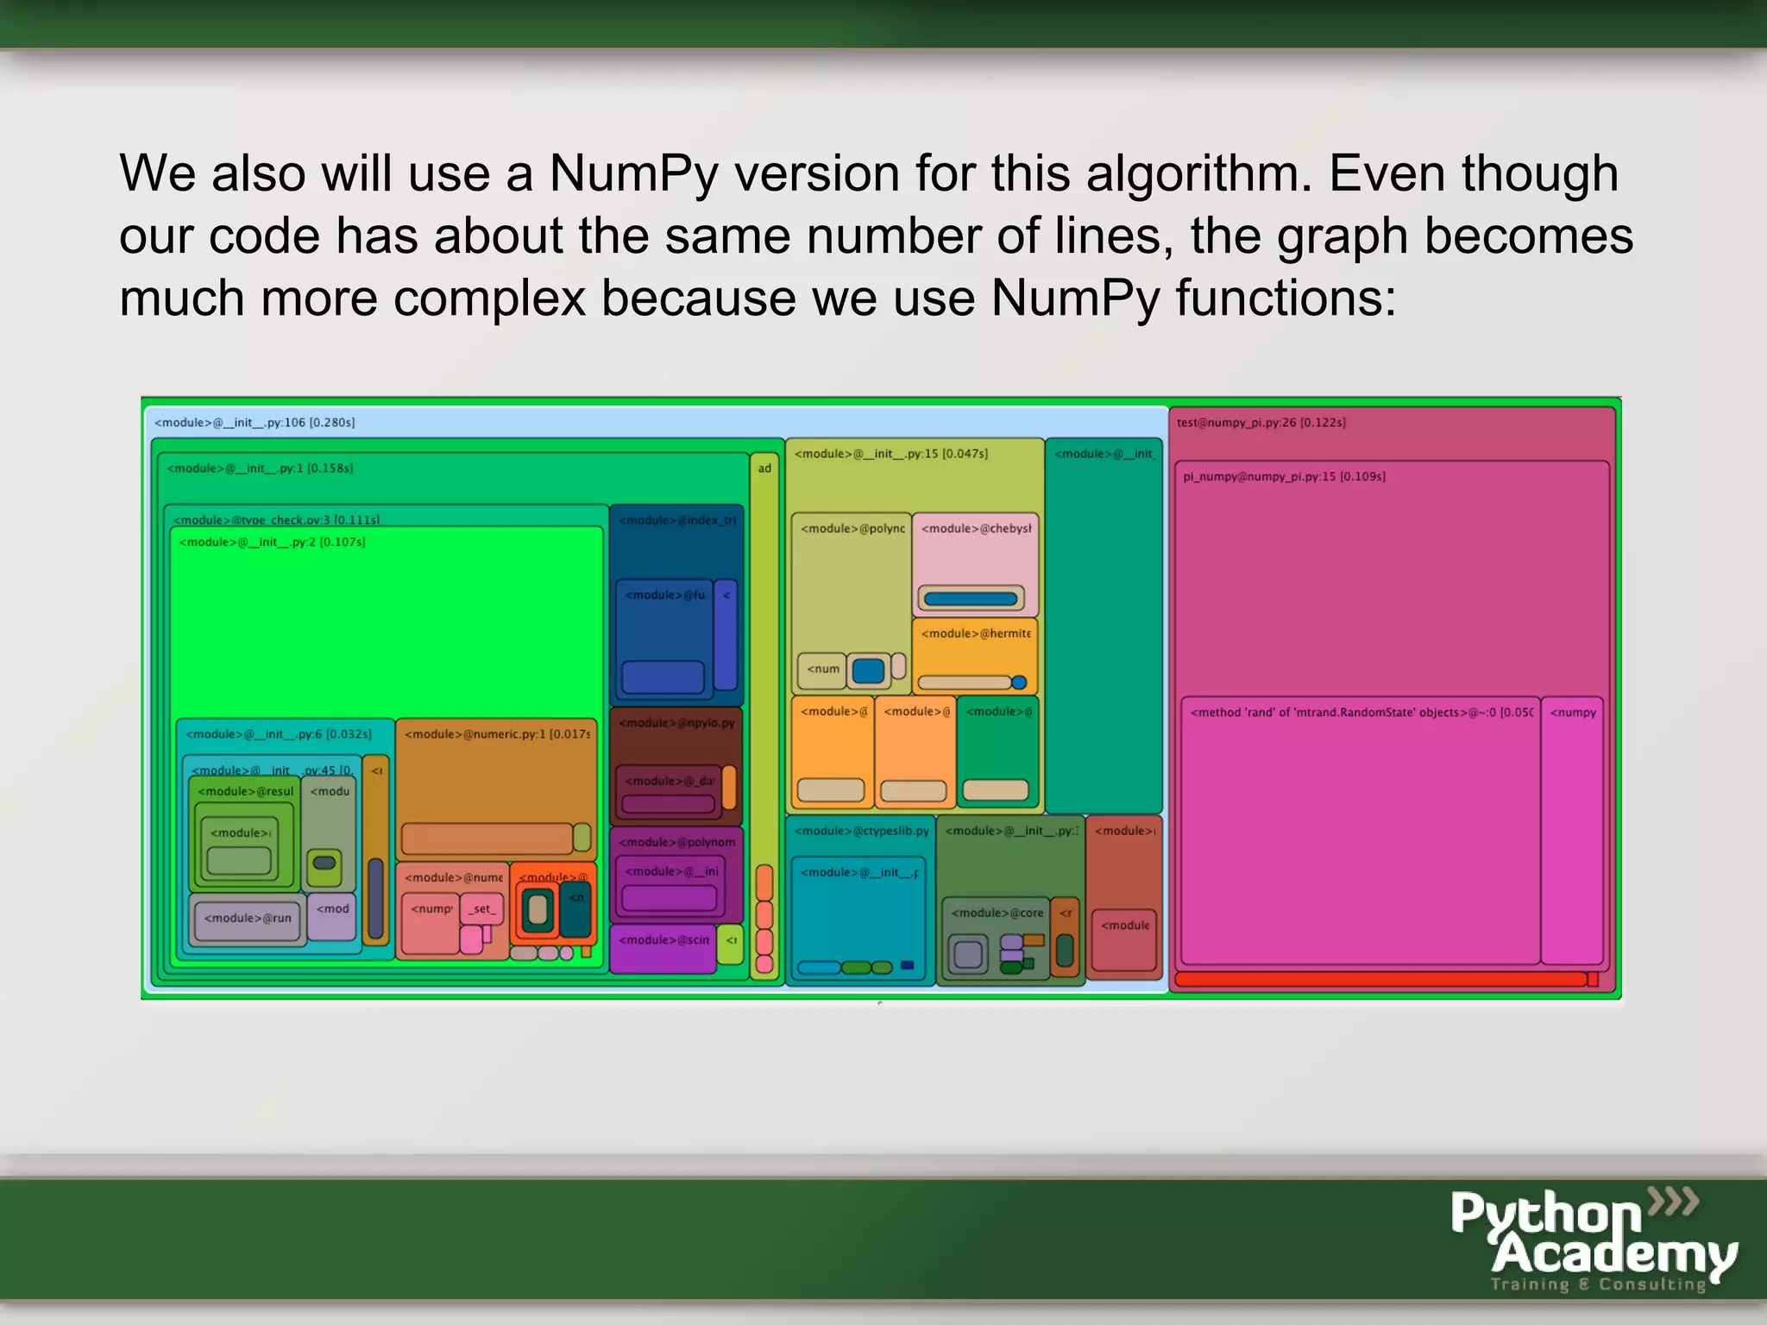Click the '<module>@nume' salmon block
This screenshot has width=1767, height=1325.
point(453,910)
